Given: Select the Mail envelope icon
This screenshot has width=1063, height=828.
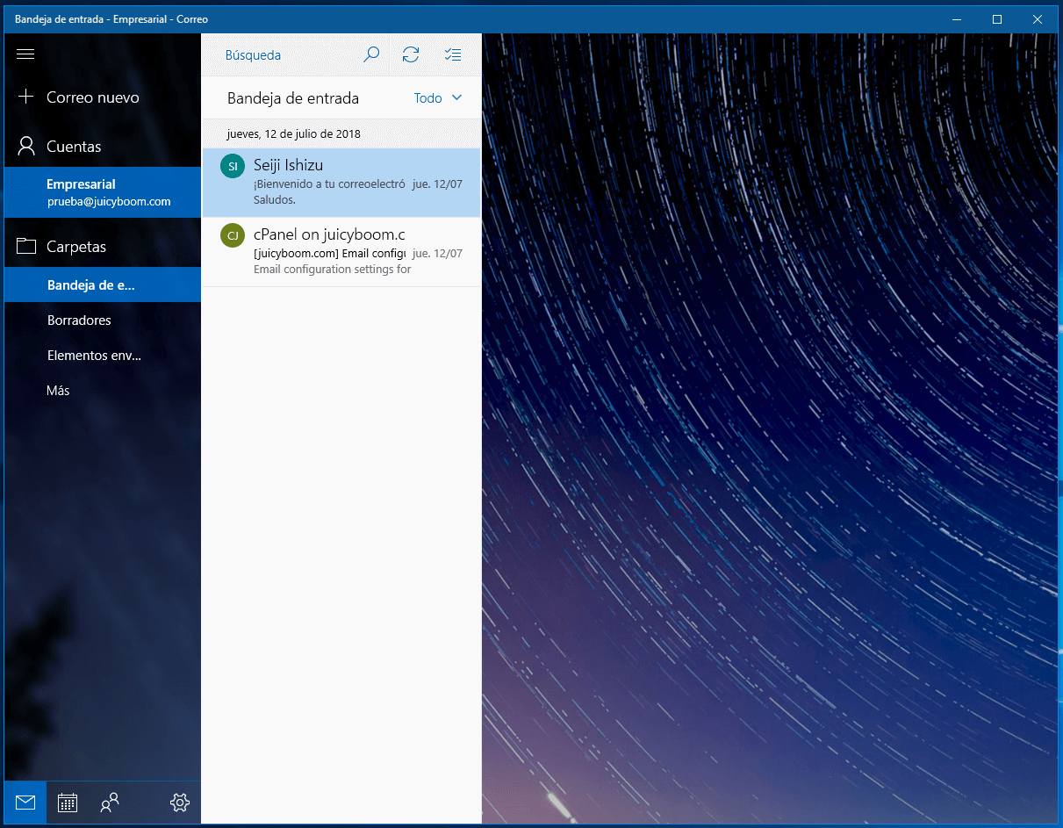Looking at the screenshot, I should tap(25, 802).
